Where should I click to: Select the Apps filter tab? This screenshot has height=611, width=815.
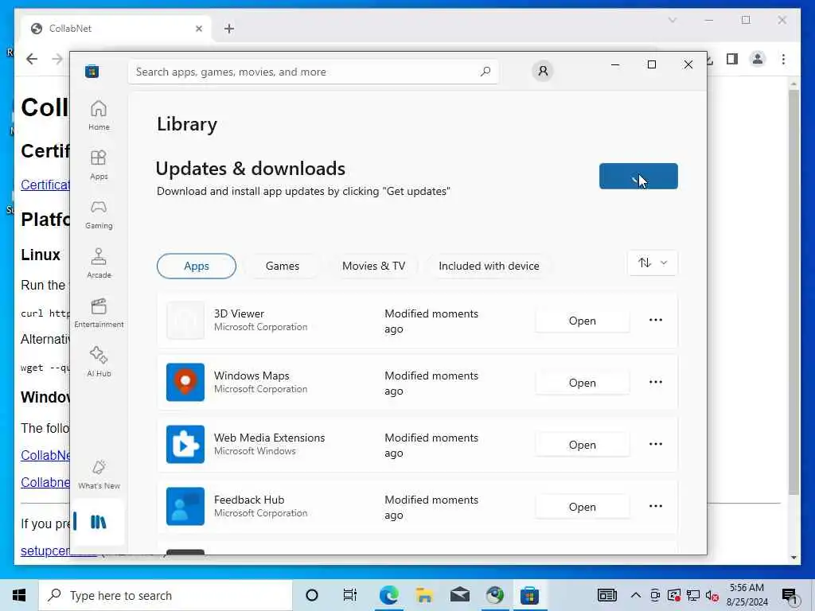[196, 266]
